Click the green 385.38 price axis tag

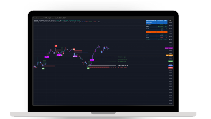[171, 61]
